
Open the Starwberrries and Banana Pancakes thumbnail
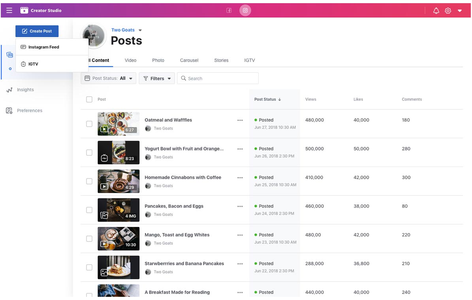[x=118, y=267]
